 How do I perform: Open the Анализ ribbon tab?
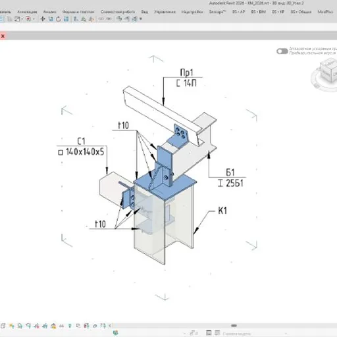pyautogui.click(x=50, y=12)
